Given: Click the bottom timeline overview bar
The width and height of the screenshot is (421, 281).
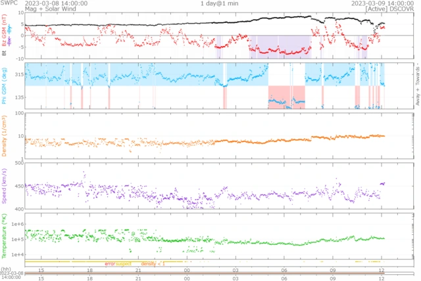Looking at the screenshot, I should (x=210, y=276).
